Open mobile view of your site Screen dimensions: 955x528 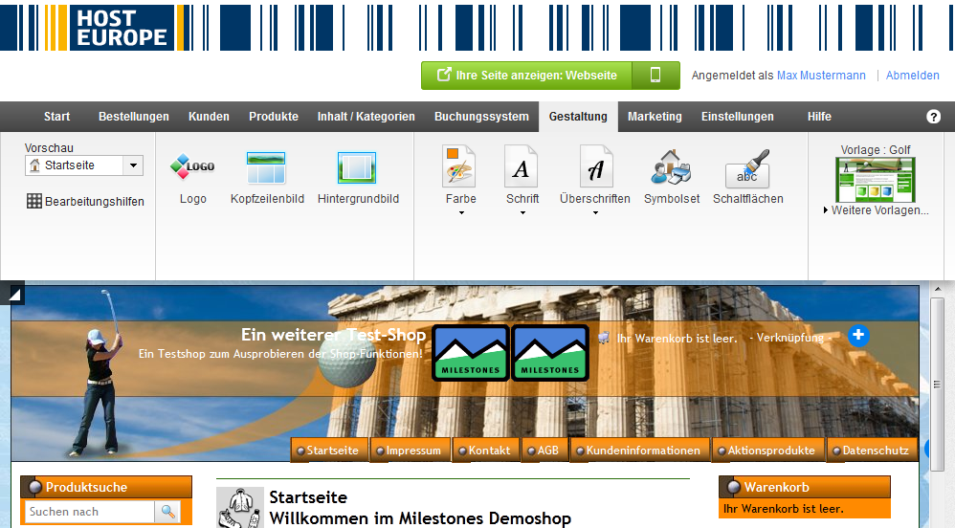pyautogui.click(x=655, y=75)
